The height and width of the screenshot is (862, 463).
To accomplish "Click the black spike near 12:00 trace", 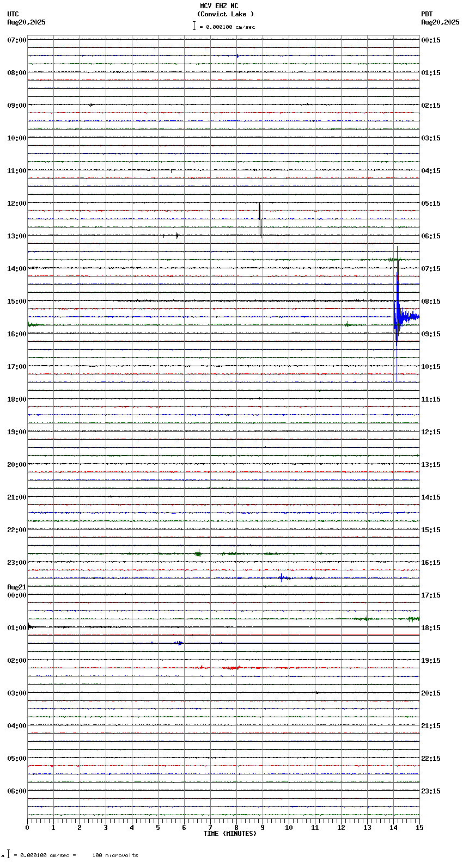I will coord(260,219).
